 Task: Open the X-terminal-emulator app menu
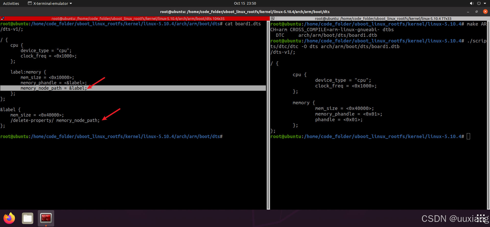(50, 3)
